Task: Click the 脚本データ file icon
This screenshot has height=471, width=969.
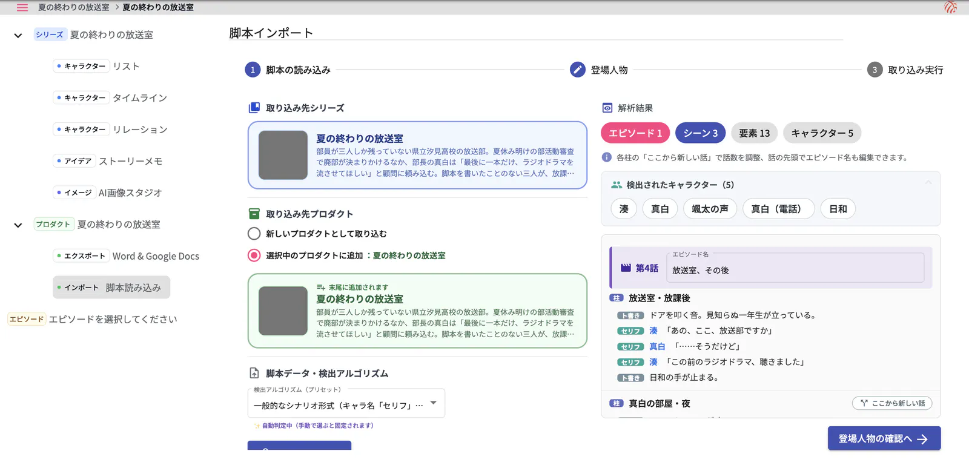Action: coord(254,374)
